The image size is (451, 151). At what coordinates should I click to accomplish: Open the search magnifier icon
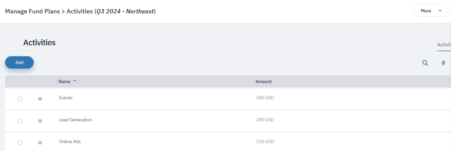coord(425,63)
